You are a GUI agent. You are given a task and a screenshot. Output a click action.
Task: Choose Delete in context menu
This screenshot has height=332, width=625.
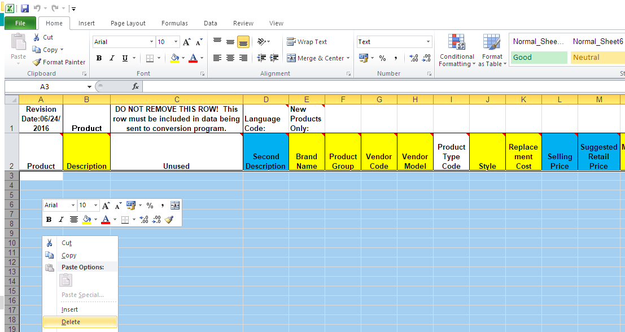point(80,322)
